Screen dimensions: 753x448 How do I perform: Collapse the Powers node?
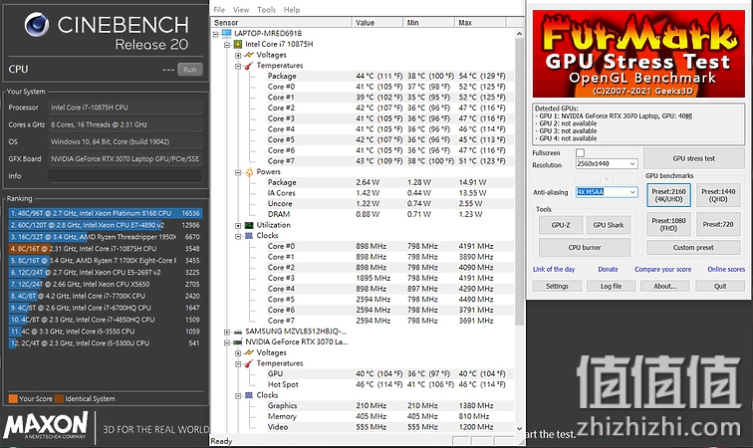[x=238, y=172]
